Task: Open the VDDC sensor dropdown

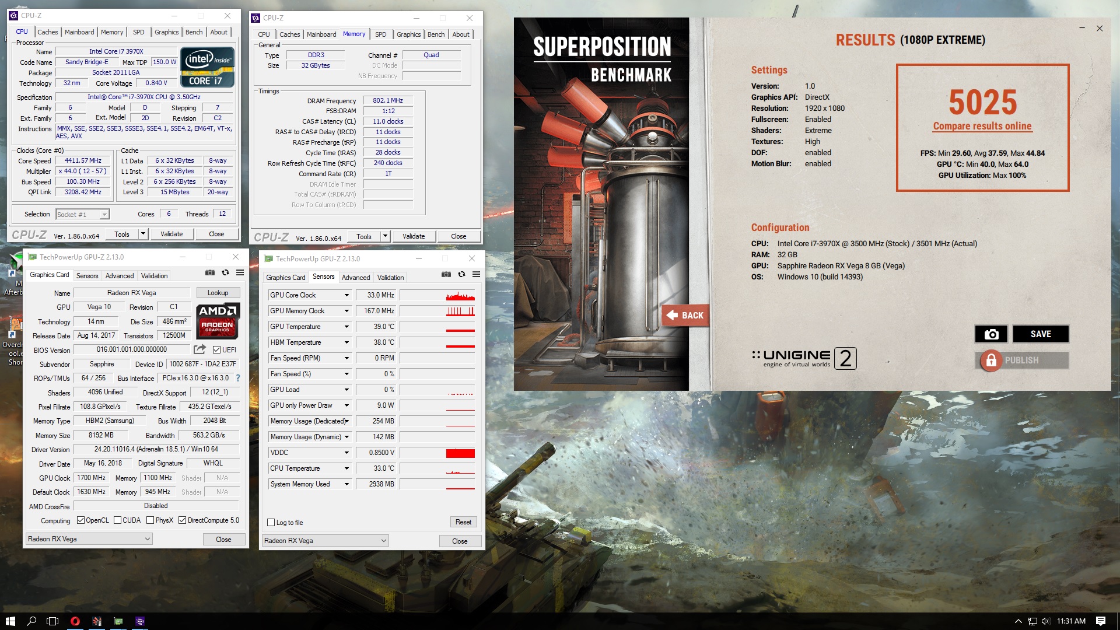Action: [346, 453]
